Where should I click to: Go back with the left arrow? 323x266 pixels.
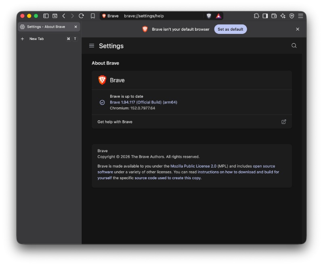pyautogui.click(x=64, y=16)
